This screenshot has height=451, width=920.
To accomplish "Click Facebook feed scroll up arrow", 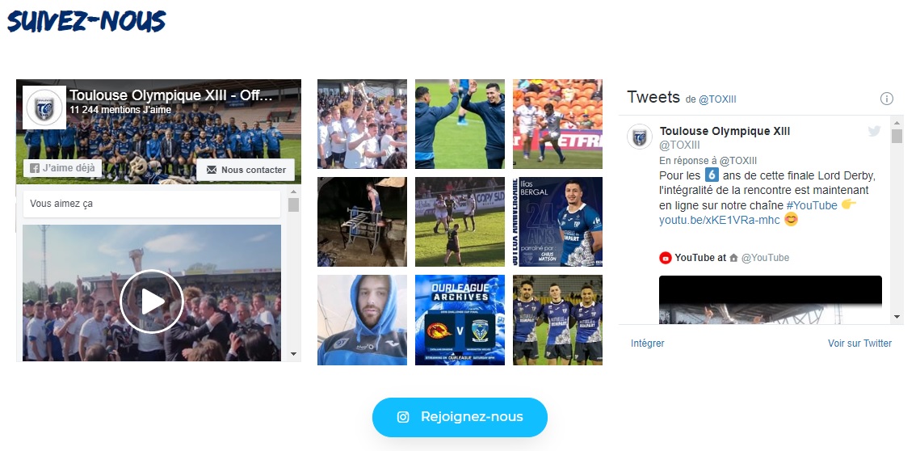I will [x=293, y=192].
